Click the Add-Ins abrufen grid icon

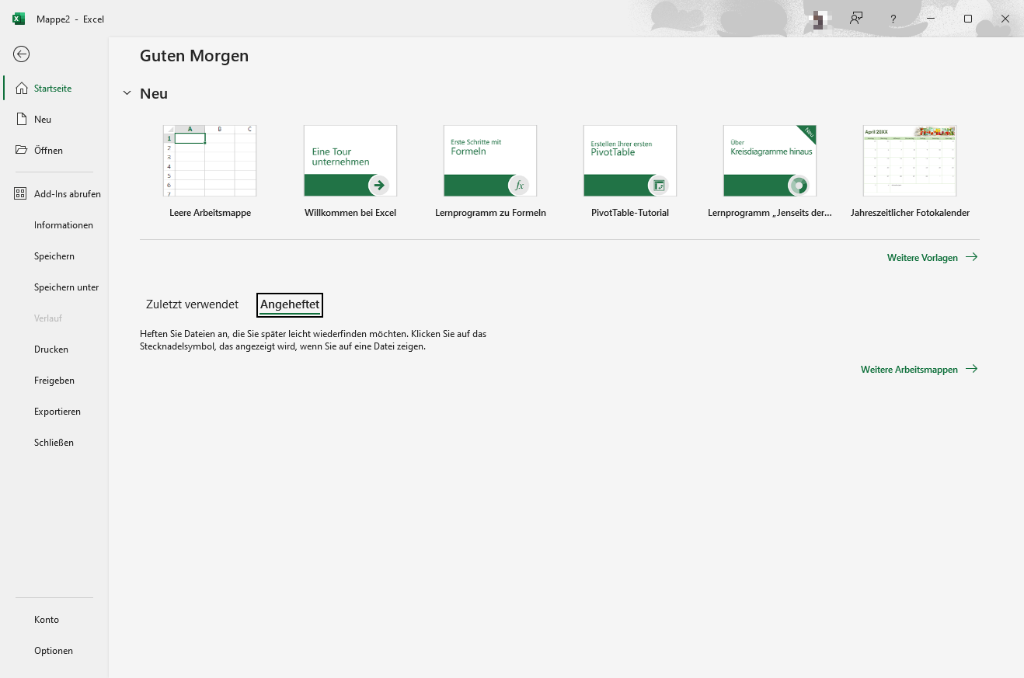[x=22, y=193]
